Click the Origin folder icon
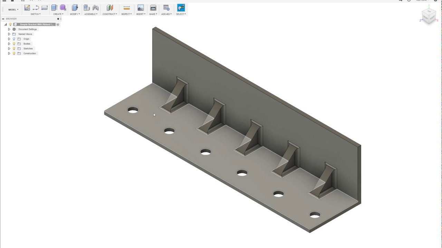Image resolution: width=442 pixels, height=248 pixels. 19,39
